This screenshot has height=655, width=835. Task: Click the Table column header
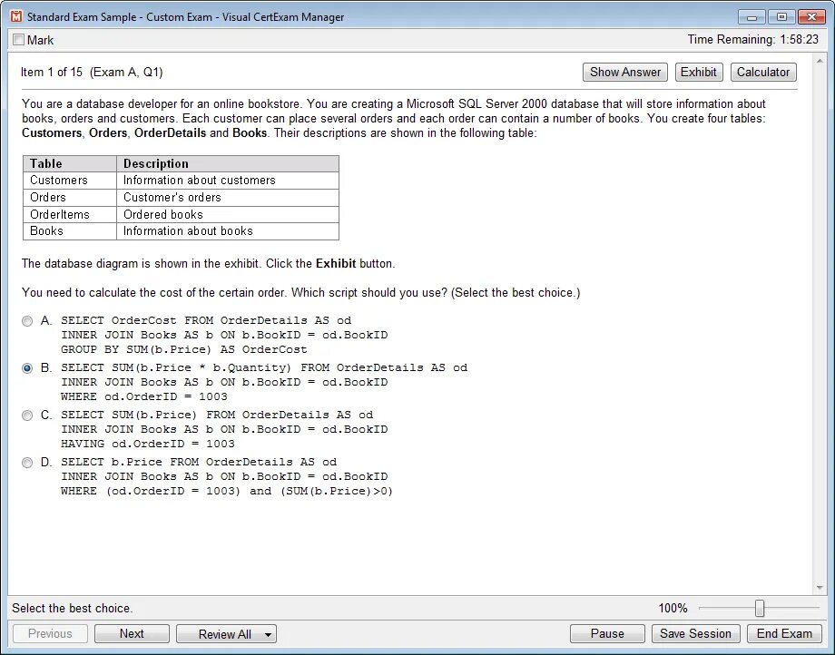(x=70, y=164)
